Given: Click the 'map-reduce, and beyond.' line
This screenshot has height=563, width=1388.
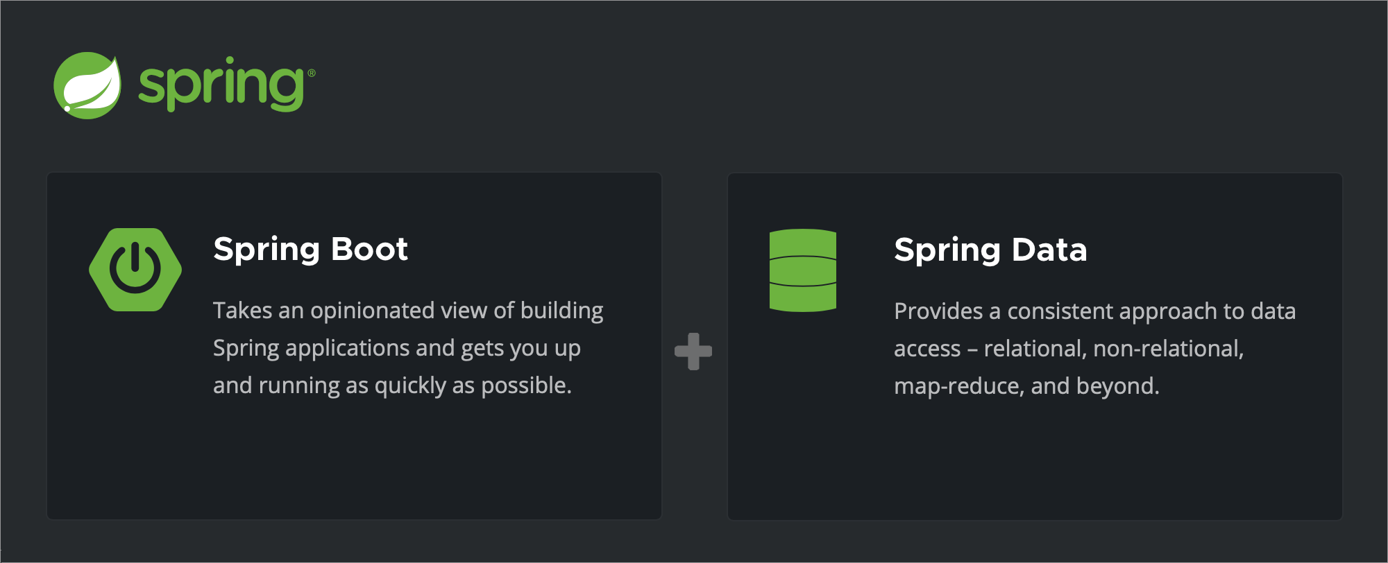Looking at the screenshot, I should [x=1026, y=386].
